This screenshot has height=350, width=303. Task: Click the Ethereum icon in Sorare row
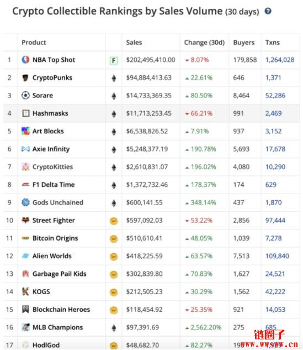pyautogui.click(x=114, y=96)
